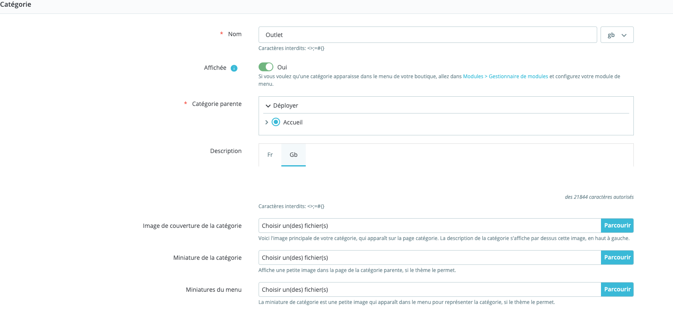Click the Affichée field label

215,68
